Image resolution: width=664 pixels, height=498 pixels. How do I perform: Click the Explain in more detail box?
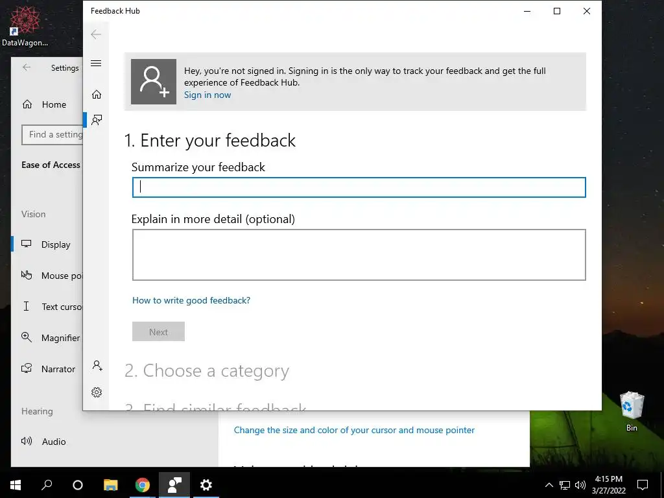coord(359,254)
